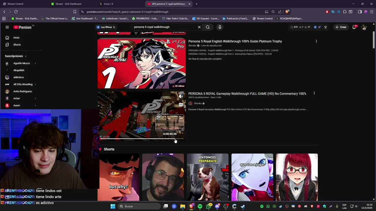
Task: Open Persona 5 Royal English Walkthrough playlist thumbnail
Action: pos(142,64)
